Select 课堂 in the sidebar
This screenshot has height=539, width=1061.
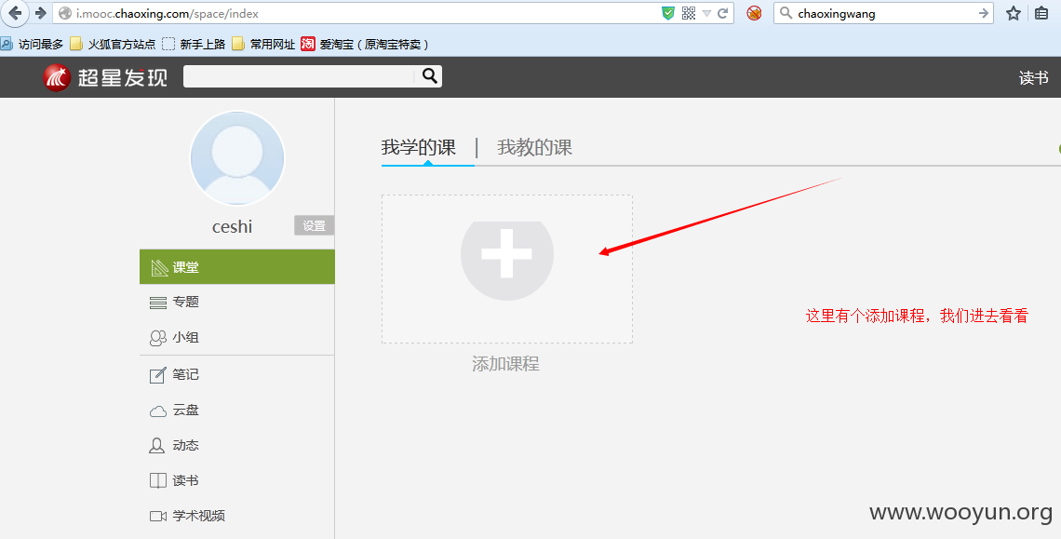236,267
